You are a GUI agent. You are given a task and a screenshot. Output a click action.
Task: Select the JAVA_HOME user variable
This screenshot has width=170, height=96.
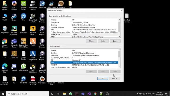(84, 22)
